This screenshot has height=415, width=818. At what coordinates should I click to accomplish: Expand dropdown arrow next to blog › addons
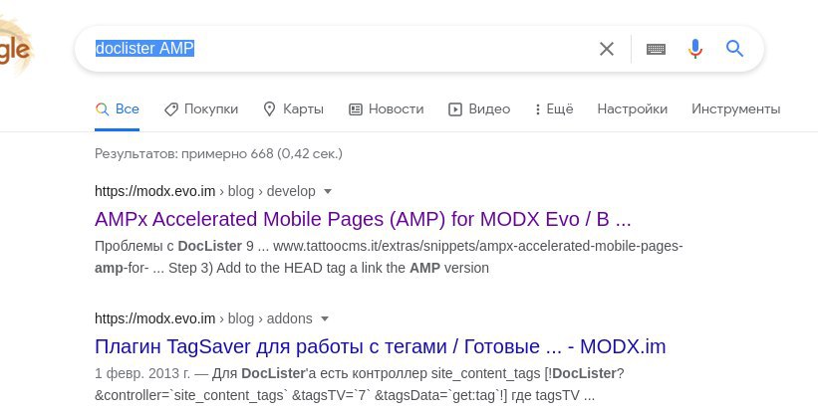pos(325,318)
